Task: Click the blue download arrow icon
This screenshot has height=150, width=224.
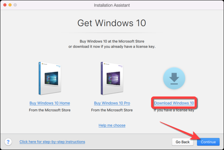Action: 174,79
